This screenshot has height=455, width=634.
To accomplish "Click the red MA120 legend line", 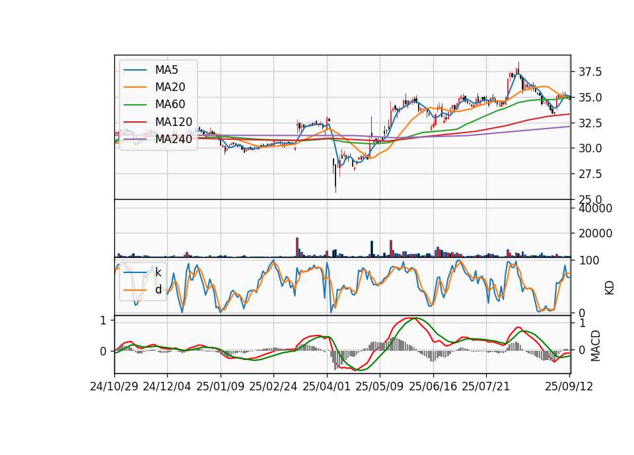I will click(x=135, y=122).
